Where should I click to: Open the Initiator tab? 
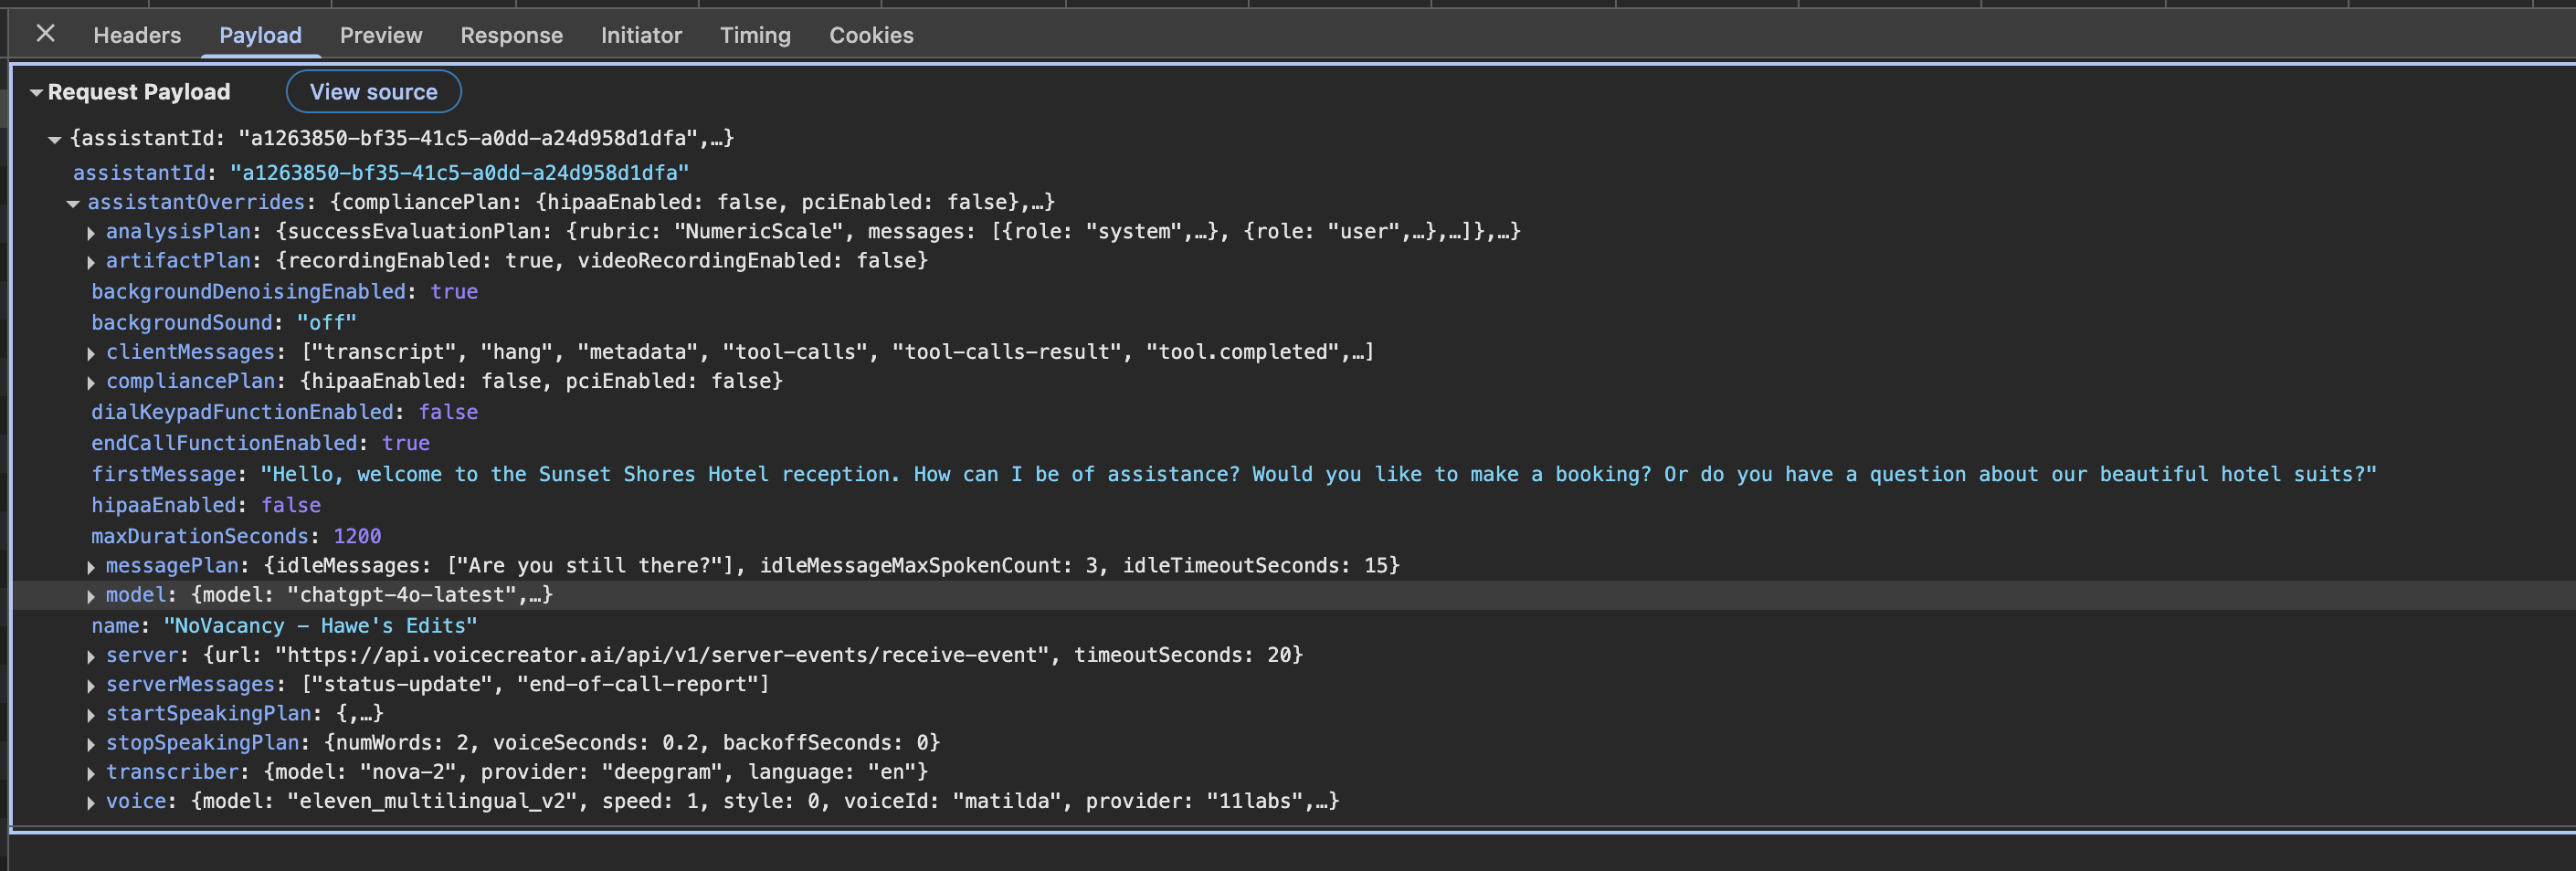point(641,34)
